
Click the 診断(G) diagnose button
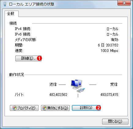(x=86, y=108)
